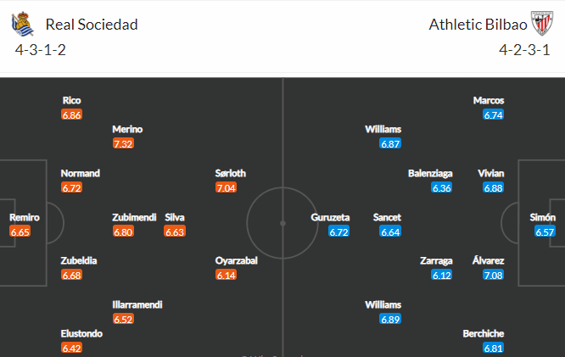Select Elustondo's 6.42 rating badge

[72, 348]
